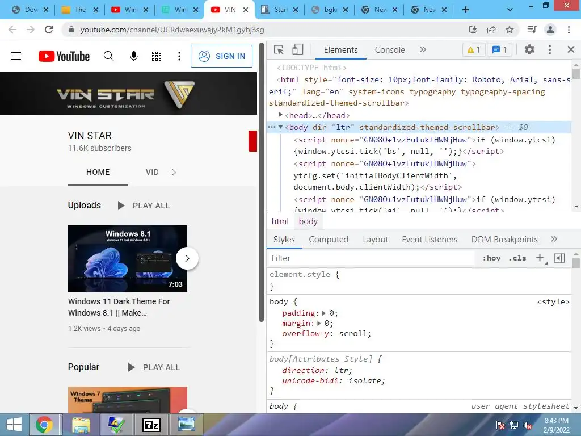
Task: Open the Windows 8.1 video thumbnail
Action: tap(128, 258)
